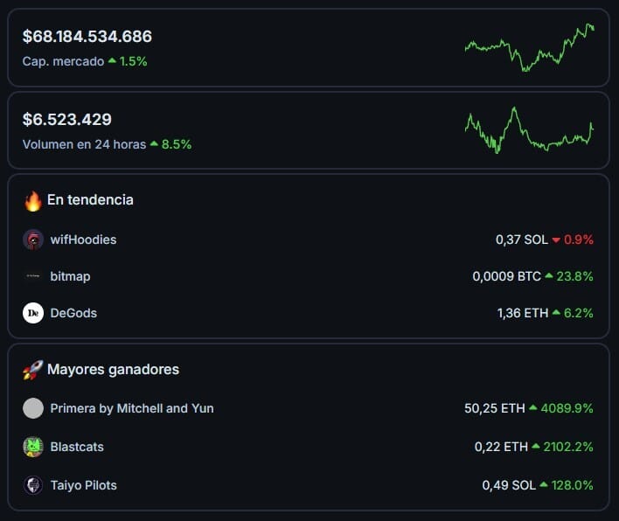Select the Blastcats green cat icon

(x=33, y=447)
